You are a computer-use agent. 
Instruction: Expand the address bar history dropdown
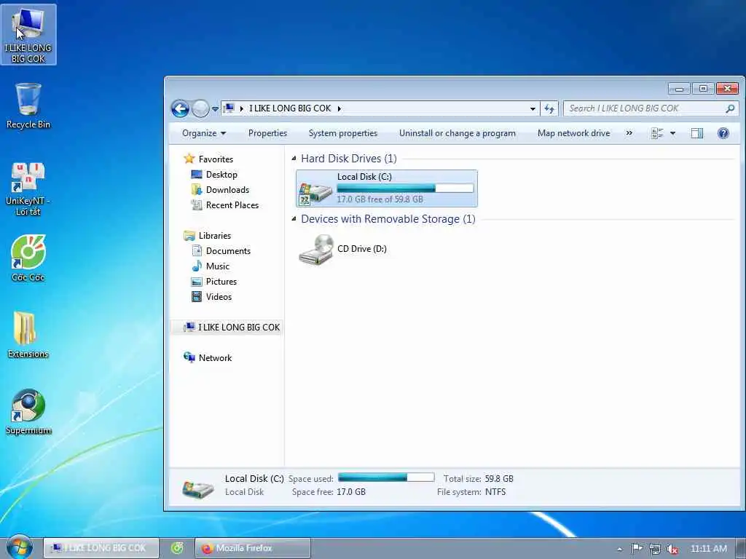(533, 109)
